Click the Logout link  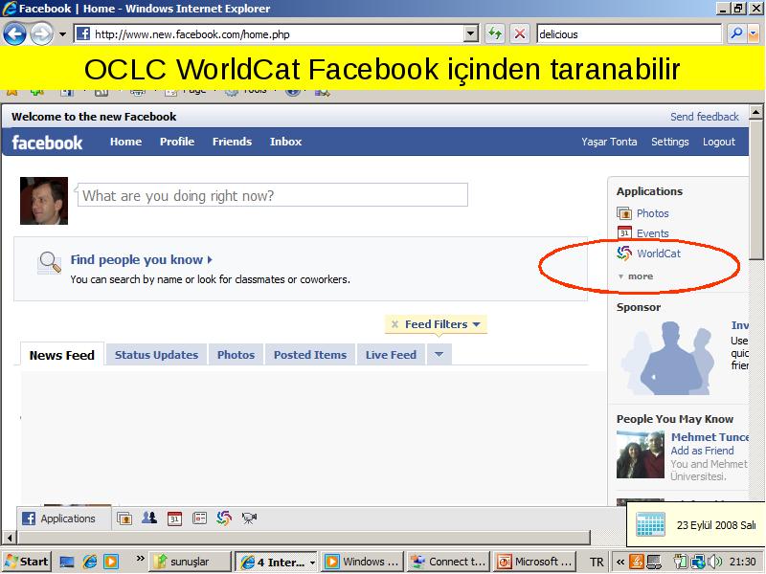coord(719,142)
